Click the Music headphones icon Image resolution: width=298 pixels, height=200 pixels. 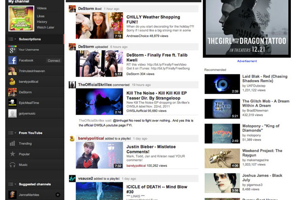pos(12,165)
